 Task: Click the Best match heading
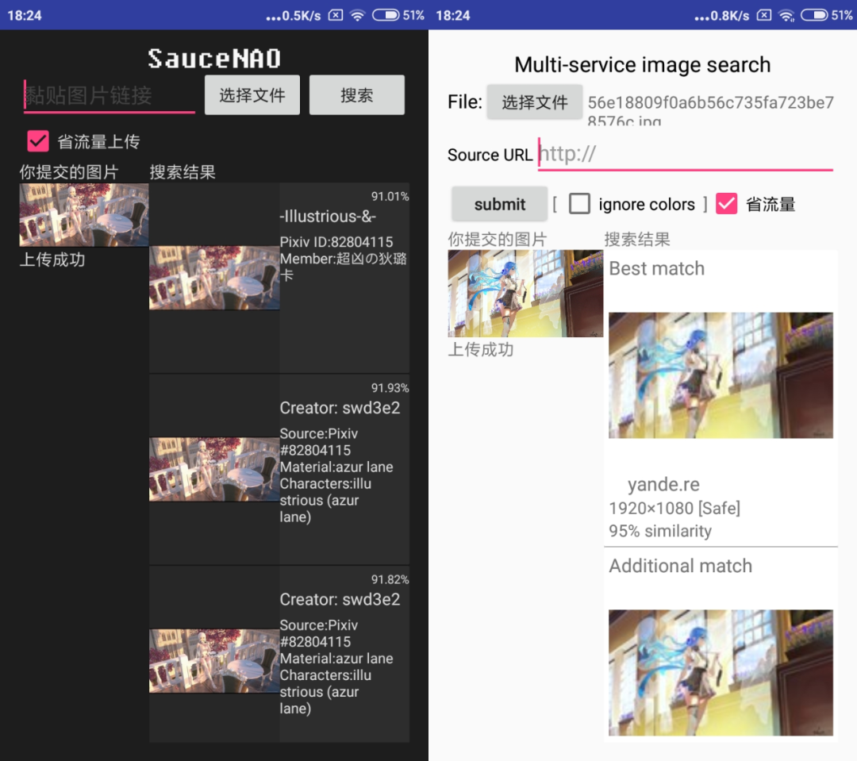pyautogui.click(x=656, y=268)
